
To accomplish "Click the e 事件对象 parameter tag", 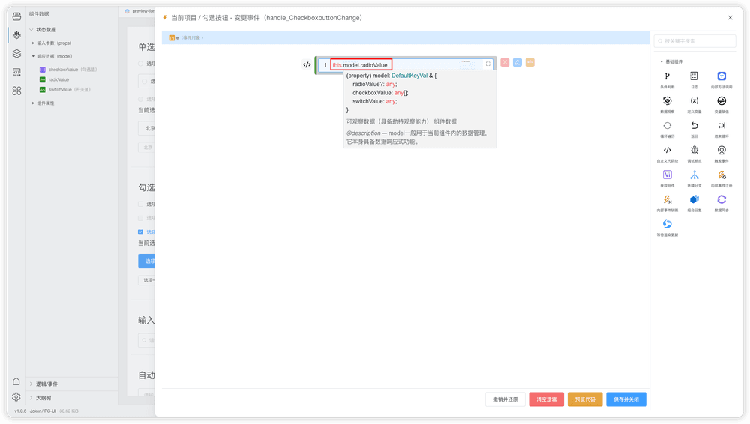I will [186, 37].
